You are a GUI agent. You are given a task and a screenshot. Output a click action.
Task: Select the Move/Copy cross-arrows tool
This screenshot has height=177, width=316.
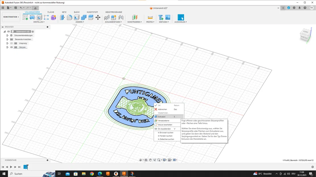pos(98,18)
